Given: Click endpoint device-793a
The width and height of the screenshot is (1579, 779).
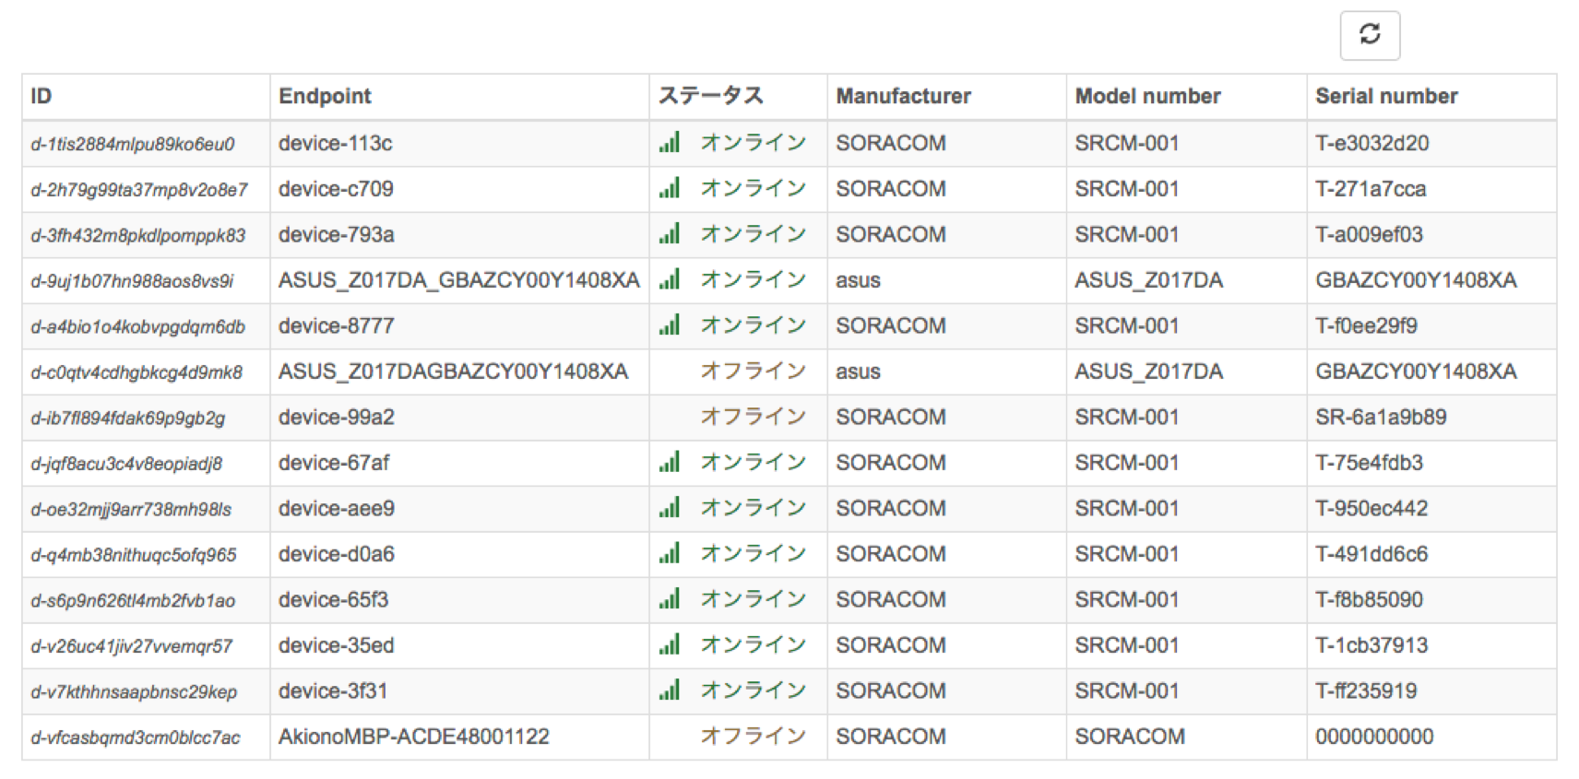Looking at the screenshot, I should coord(337,234).
